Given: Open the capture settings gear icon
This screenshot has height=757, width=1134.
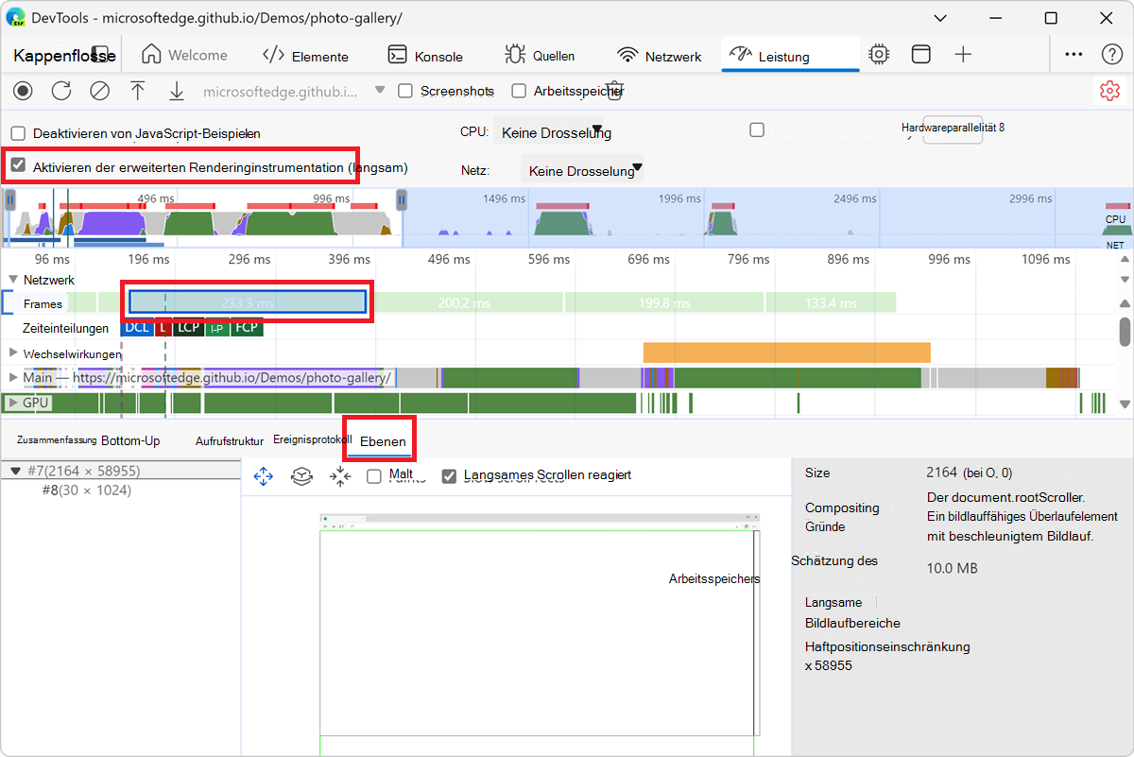Looking at the screenshot, I should click(x=1108, y=91).
